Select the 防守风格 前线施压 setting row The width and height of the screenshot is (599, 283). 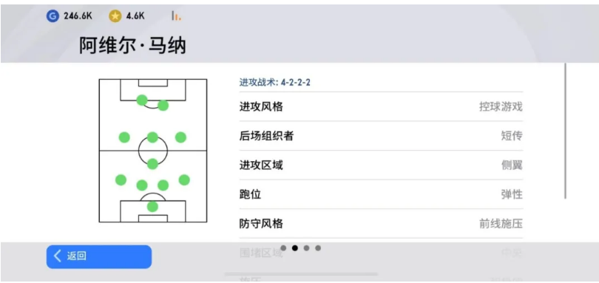pyautogui.click(x=381, y=223)
